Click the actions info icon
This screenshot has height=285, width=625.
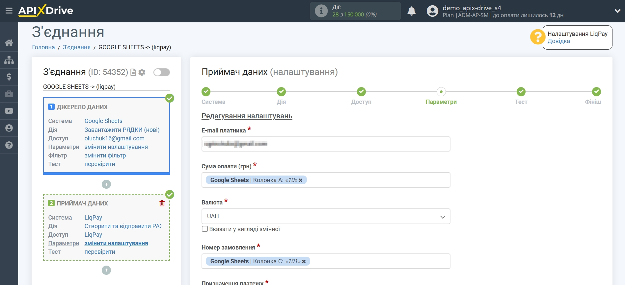321,11
